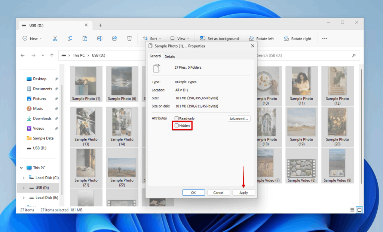Screen dimensions: 383x232
Task: Click the Paste icon on the toolbar
Action: [x=85, y=38]
